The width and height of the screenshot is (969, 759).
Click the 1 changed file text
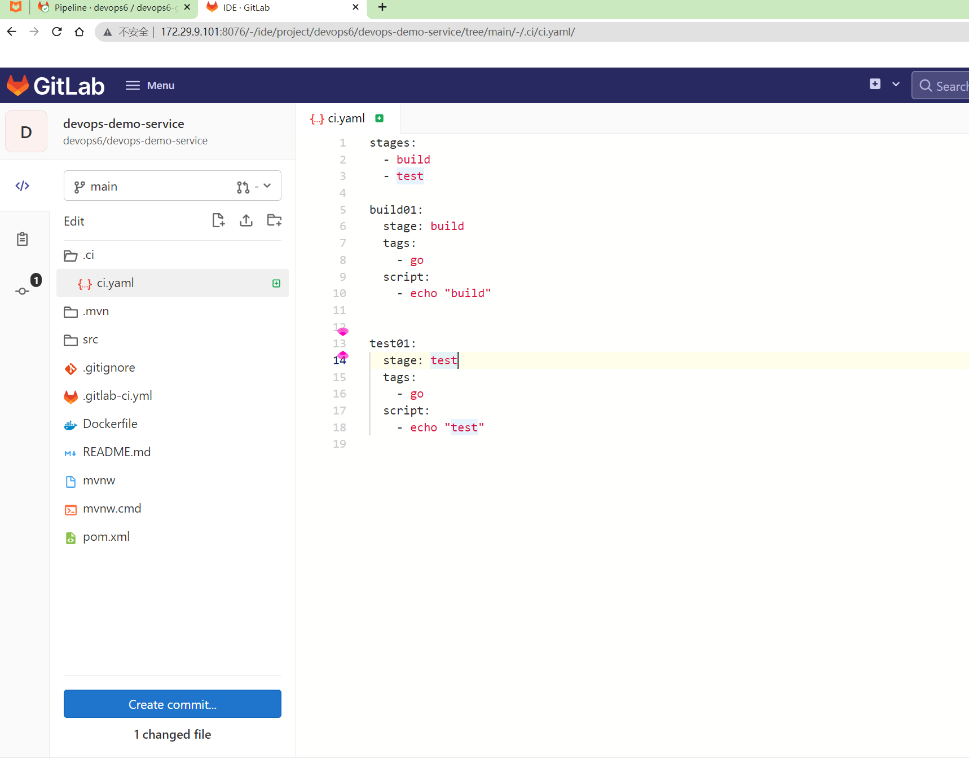point(173,734)
